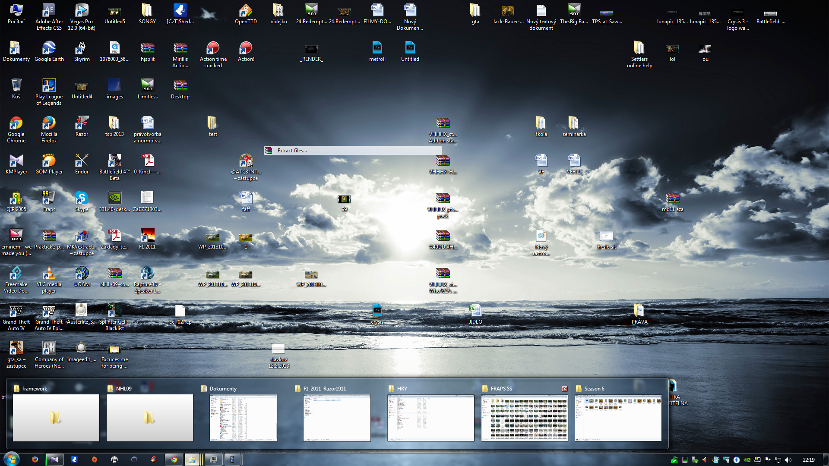Click the Windows Start orb
Viewport: 829px width, 466px height.
(x=12, y=459)
